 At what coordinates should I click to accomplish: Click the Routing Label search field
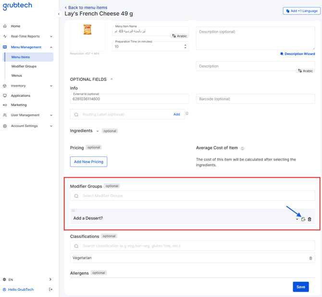(127, 115)
